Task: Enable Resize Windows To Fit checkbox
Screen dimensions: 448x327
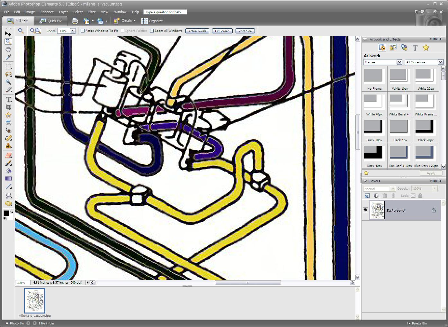Action: [x=83, y=31]
